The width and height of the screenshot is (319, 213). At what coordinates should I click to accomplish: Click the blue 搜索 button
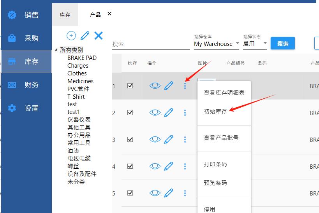[283, 44]
